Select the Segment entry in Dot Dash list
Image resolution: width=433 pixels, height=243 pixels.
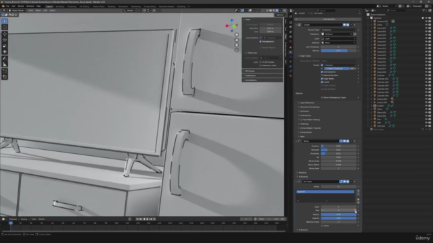325,192
